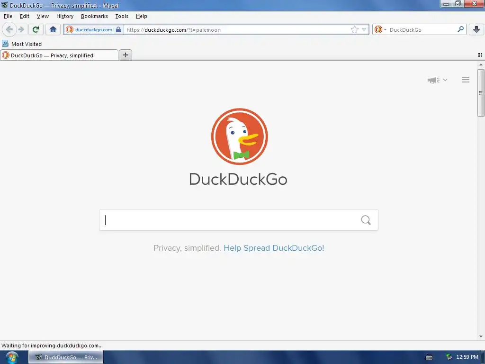Image resolution: width=485 pixels, height=364 pixels.
Task: Open the DuckDuckGo hamburger side menu
Action: (x=466, y=80)
